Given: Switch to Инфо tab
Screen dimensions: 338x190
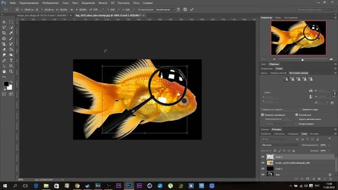Looking at the screenshot, I should 278,17.
